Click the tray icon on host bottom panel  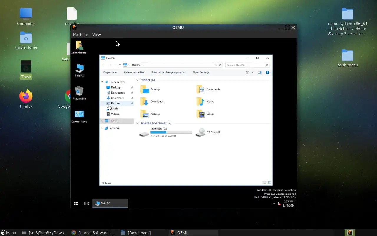(x=350, y=232)
